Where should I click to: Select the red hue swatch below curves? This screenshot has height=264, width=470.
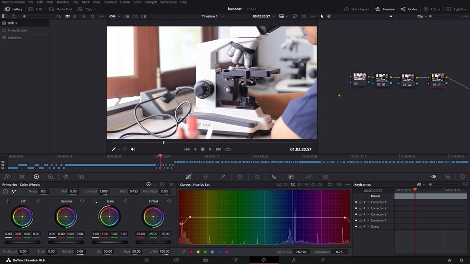coord(191,252)
